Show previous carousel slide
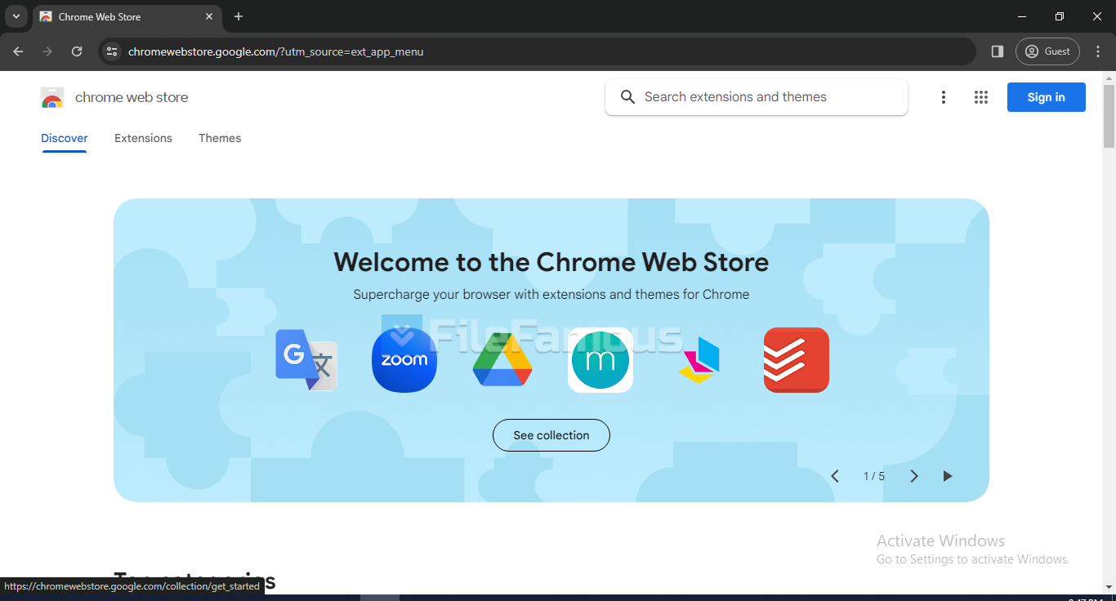This screenshot has width=1116, height=601. pos(835,476)
